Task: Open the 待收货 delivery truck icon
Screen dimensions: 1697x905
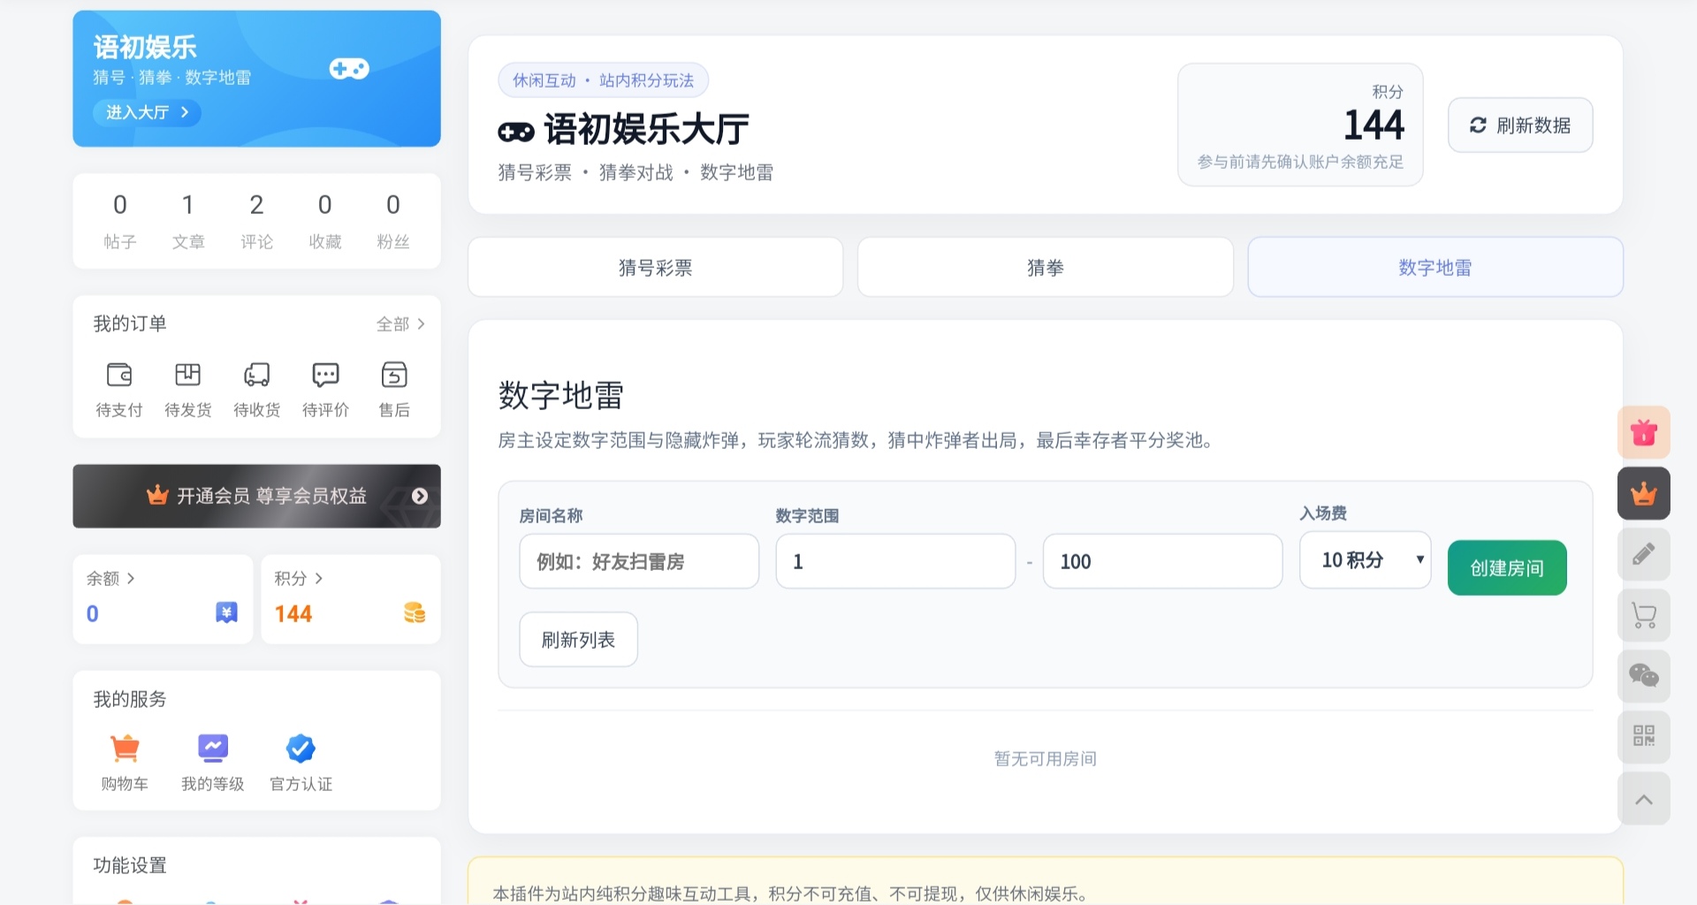Action: tap(256, 375)
